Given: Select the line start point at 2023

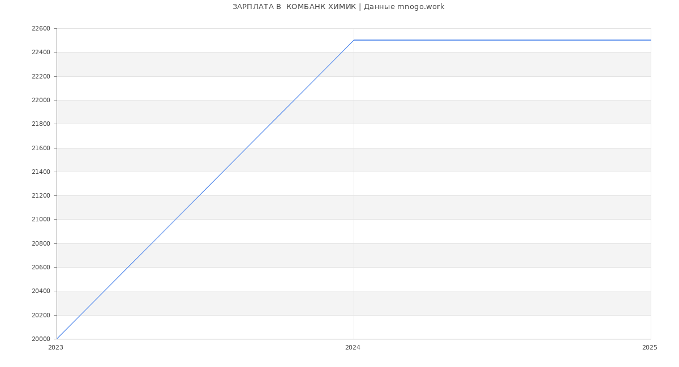Looking at the screenshot, I should point(57,339).
